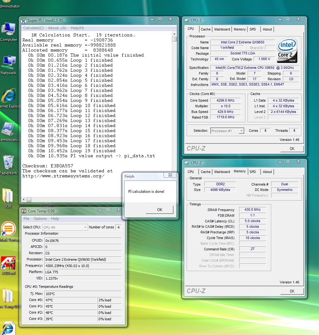Expand Processor #1 selection dropdown
Screen dimensions: 319x335
click(241, 131)
